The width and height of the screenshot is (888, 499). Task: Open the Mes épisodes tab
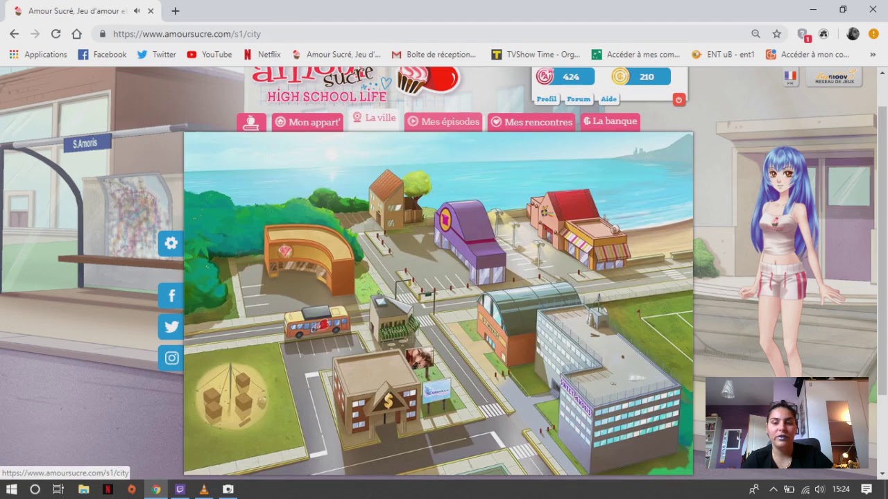point(443,122)
